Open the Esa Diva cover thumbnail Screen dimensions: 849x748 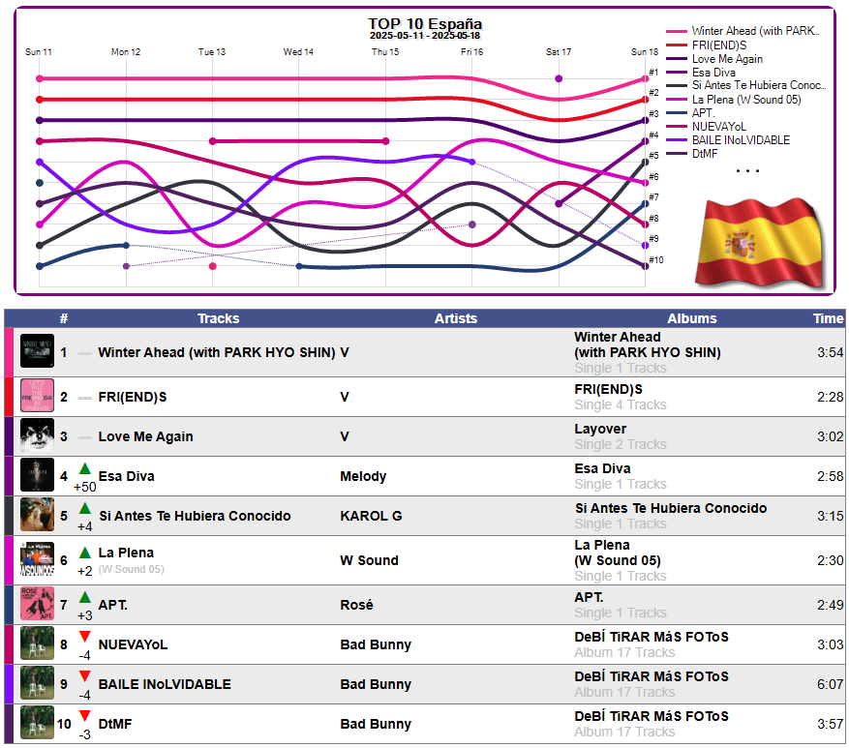(37, 475)
